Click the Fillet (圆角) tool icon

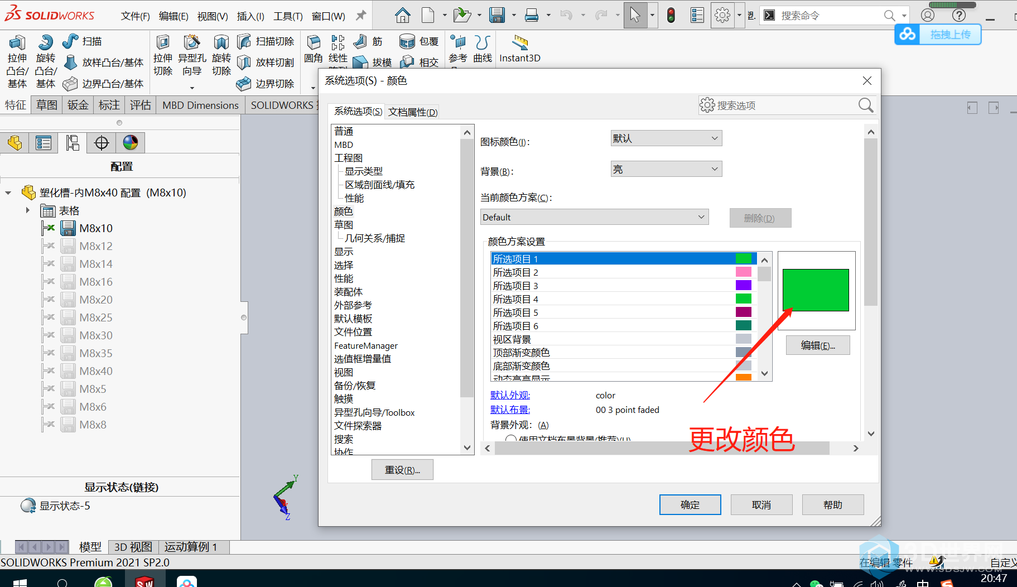pyautogui.click(x=314, y=42)
